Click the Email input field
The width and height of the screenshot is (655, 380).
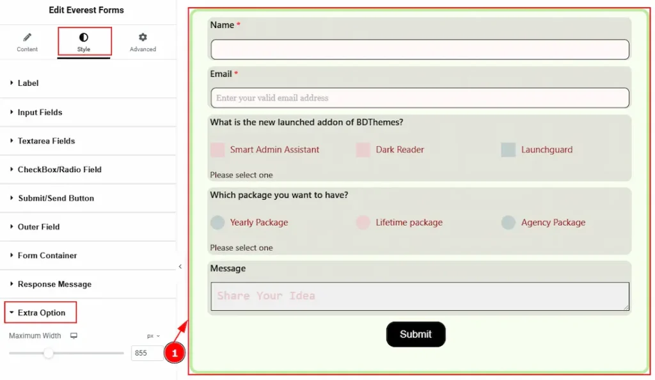(420, 98)
